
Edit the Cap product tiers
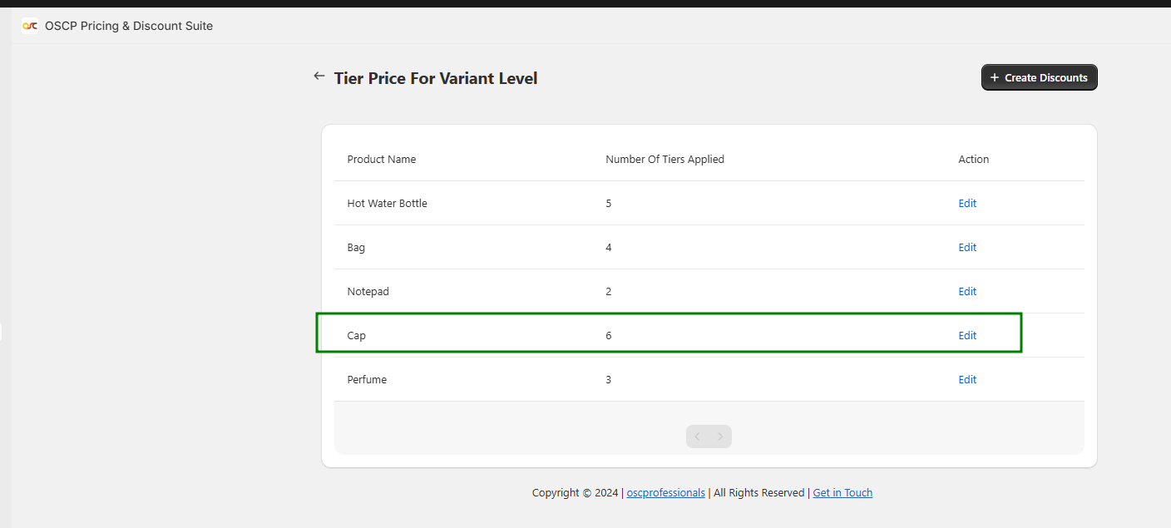pyautogui.click(x=966, y=335)
